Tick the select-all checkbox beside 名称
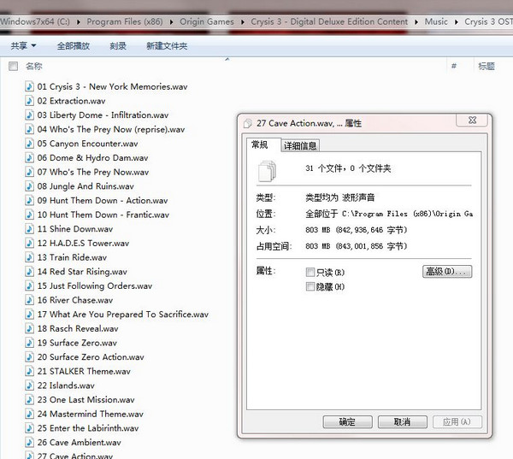 pyautogui.click(x=13, y=67)
